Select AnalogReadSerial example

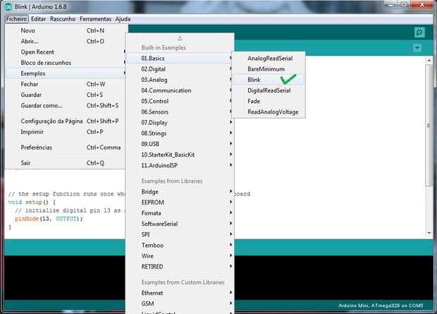[269, 59]
